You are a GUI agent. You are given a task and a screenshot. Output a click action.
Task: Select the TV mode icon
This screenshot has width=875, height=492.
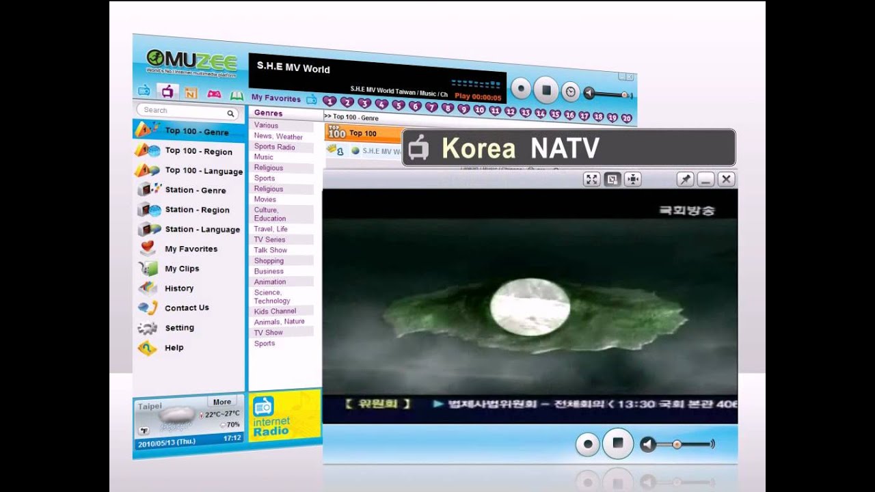tap(167, 91)
